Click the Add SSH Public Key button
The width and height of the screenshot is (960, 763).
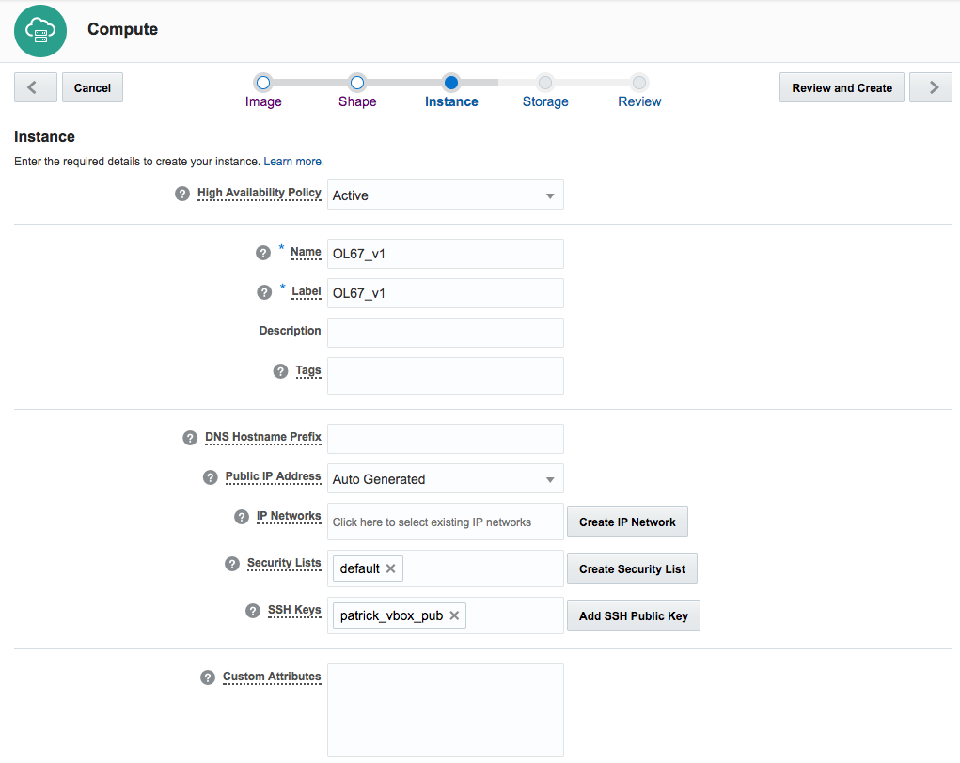coord(633,616)
